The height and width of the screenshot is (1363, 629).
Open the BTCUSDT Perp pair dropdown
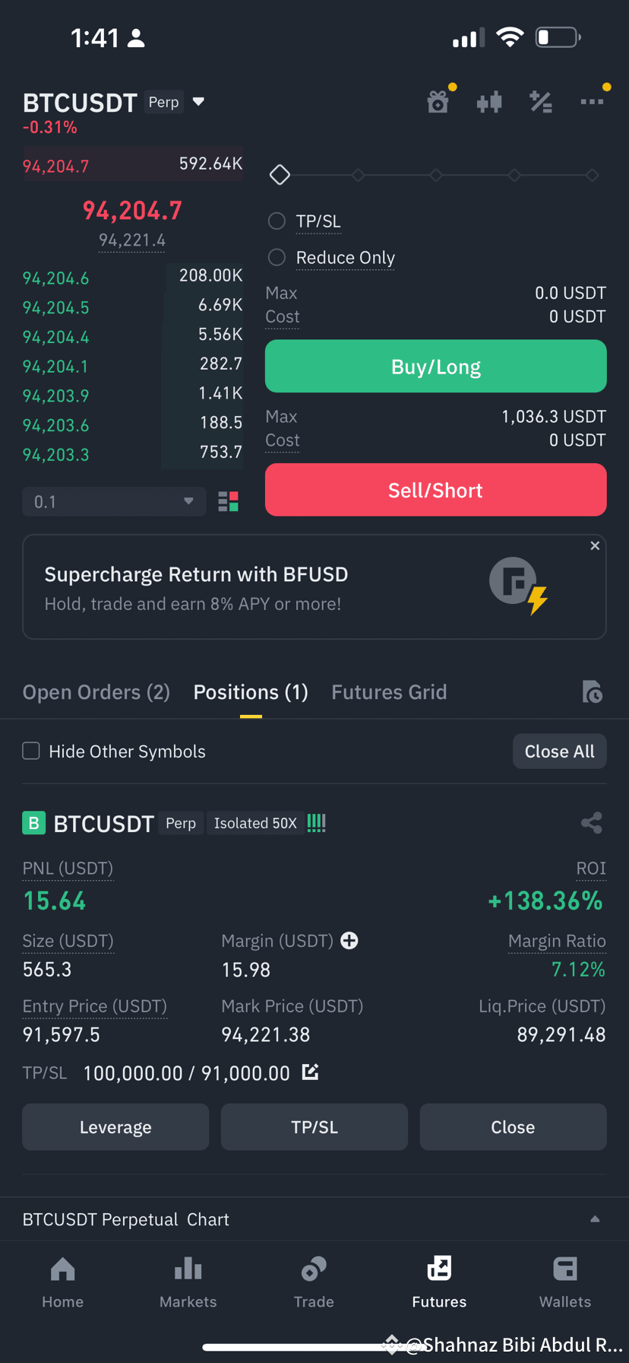pos(198,101)
